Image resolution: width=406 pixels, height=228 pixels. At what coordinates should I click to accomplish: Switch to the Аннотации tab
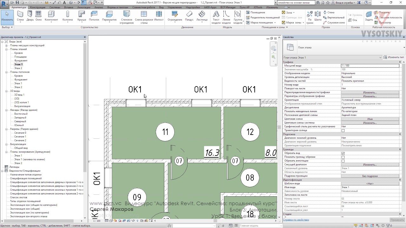tap(84, 7)
